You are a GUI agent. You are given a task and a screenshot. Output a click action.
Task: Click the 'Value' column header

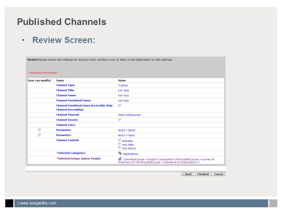point(122,81)
